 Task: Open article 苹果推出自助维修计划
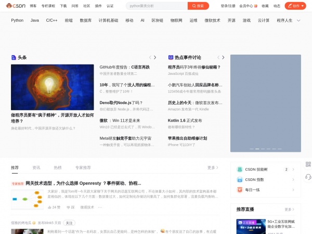[x=187, y=138]
